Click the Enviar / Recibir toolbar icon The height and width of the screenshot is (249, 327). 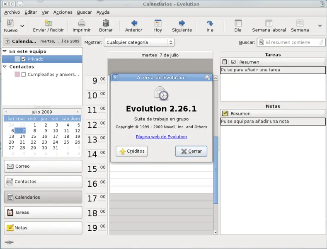click(48, 23)
